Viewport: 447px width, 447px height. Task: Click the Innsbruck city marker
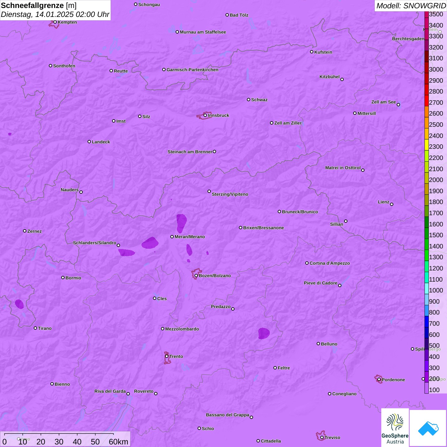[x=205, y=115]
